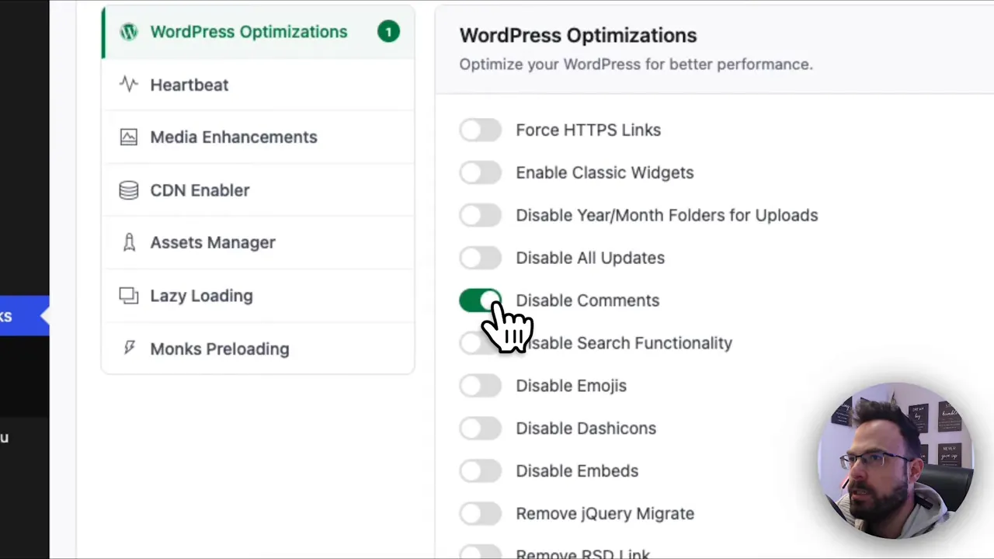Enable the Force HTTPS Links toggle
994x559 pixels.
point(480,130)
